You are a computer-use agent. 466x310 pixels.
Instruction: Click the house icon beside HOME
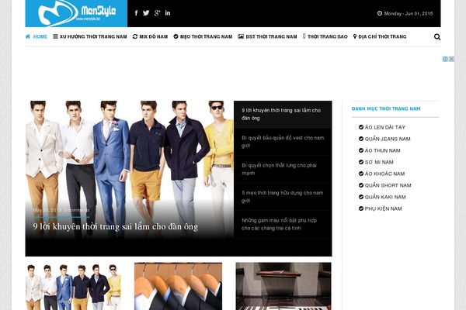point(28,36)
